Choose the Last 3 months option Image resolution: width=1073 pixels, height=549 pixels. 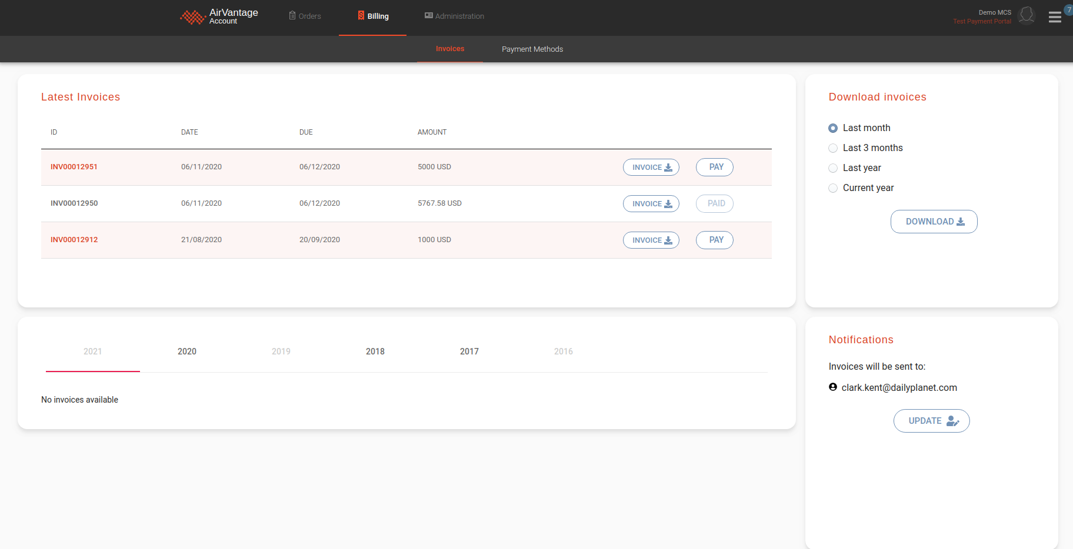(833, 148)
